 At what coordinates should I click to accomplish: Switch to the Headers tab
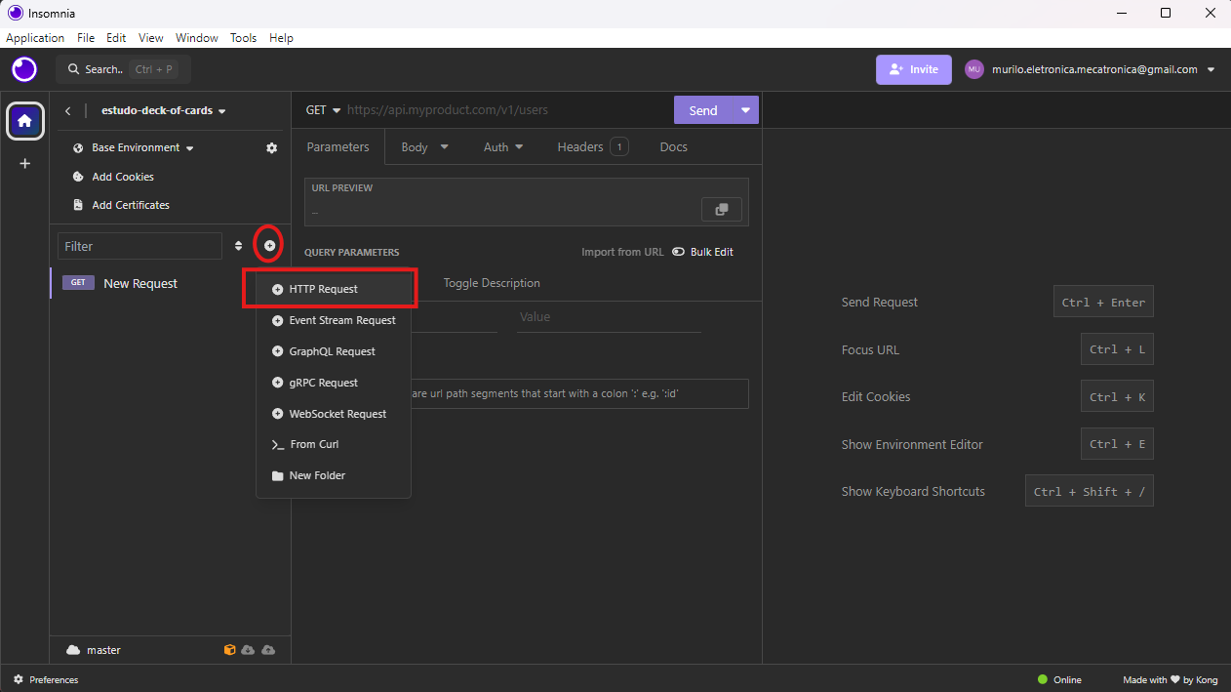[x=592, y=147]
